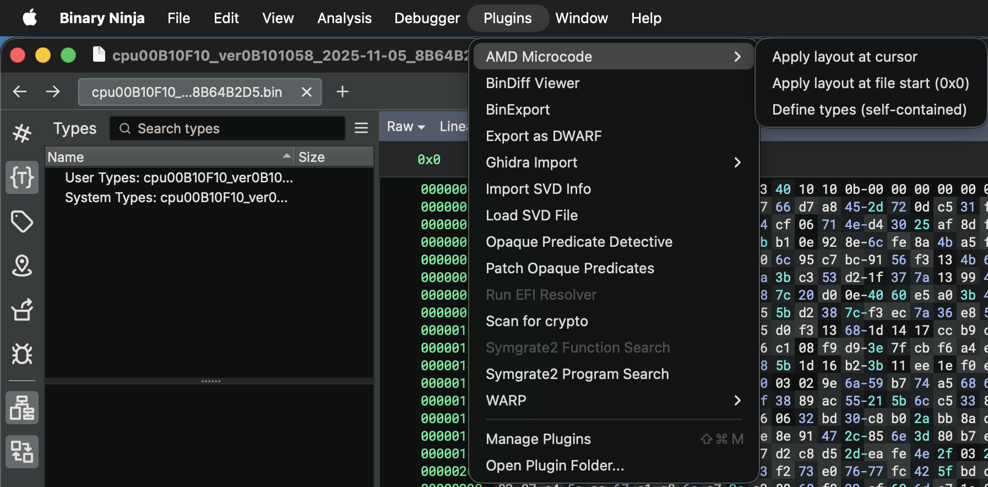This screenshot has width=988, height=487.
Task: Select Export as DWARF
Action: tap(614, 136)
